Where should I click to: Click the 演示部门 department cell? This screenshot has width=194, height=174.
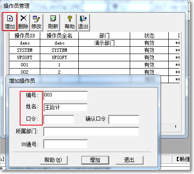[x=104, y=43]
